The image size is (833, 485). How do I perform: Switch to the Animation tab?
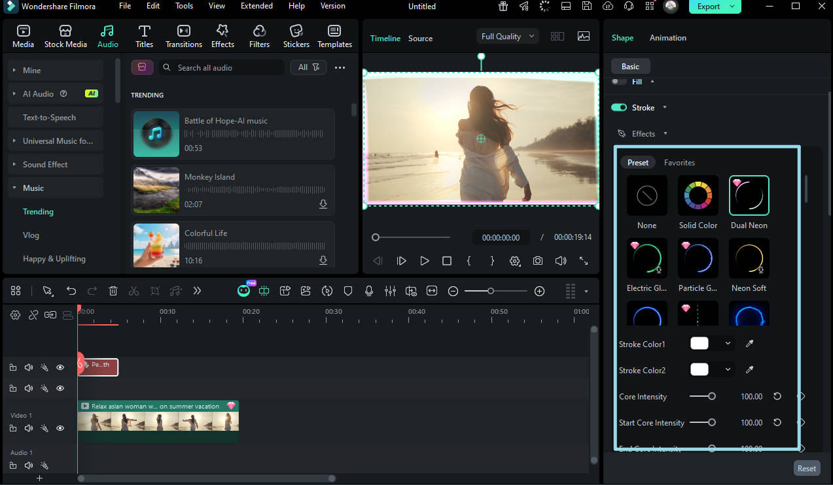point(667,38)
